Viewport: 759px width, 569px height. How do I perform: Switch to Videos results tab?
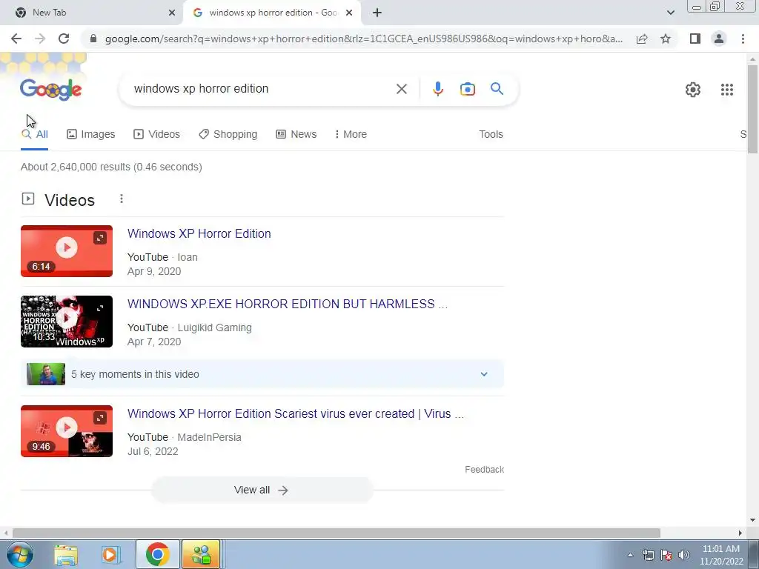[156, 134]
